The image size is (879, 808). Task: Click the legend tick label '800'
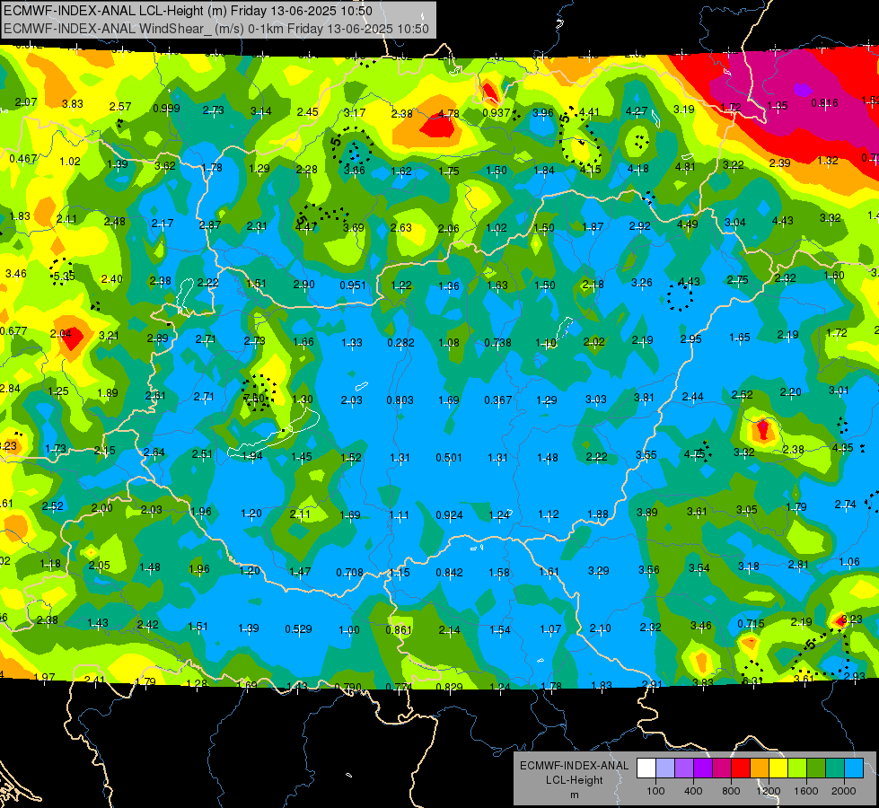(x=731, y=791)
